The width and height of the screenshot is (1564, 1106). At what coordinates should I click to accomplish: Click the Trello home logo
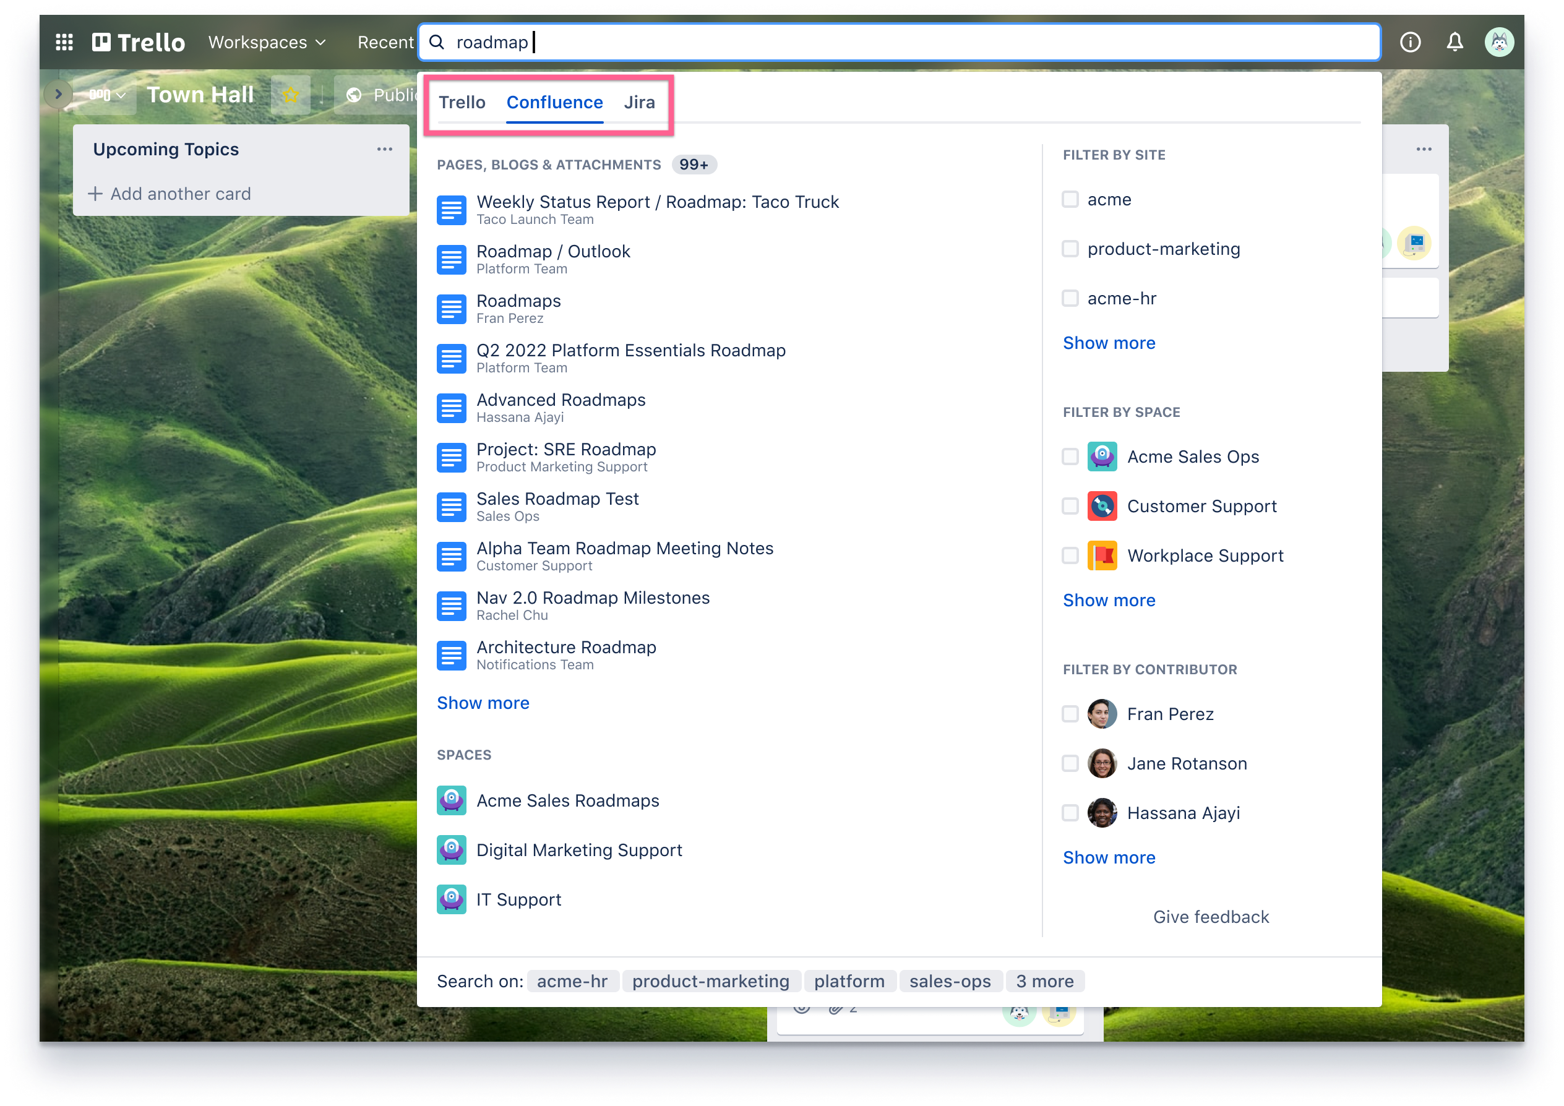139,42
